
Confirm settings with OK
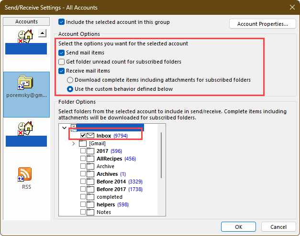click(238, 227)
